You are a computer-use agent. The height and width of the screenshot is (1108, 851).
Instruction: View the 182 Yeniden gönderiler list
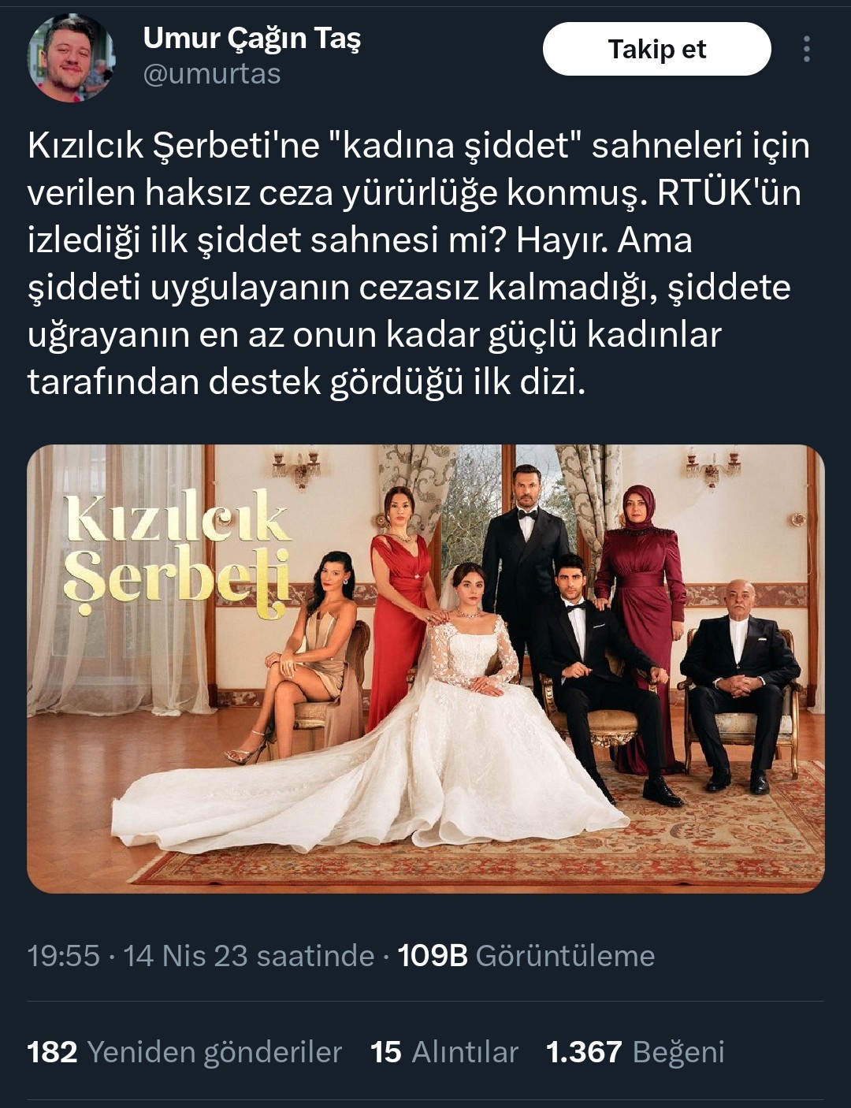184,1052
